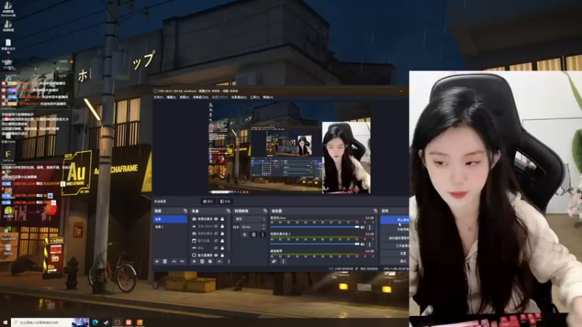Move the scene down with the down arrow
582x327 pixels.
182,262
